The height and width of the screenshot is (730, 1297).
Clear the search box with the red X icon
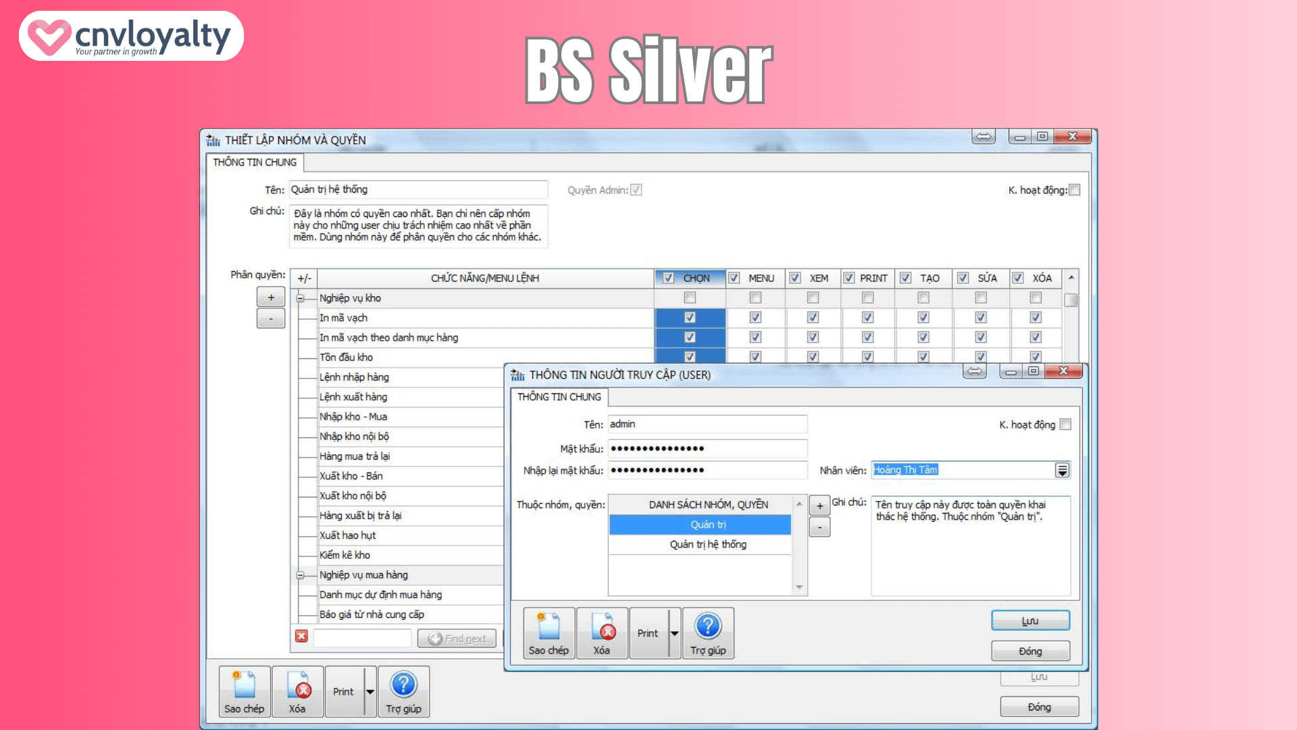coord(300,636)
